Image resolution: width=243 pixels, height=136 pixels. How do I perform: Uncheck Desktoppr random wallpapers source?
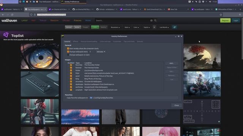tap(71, 84)
